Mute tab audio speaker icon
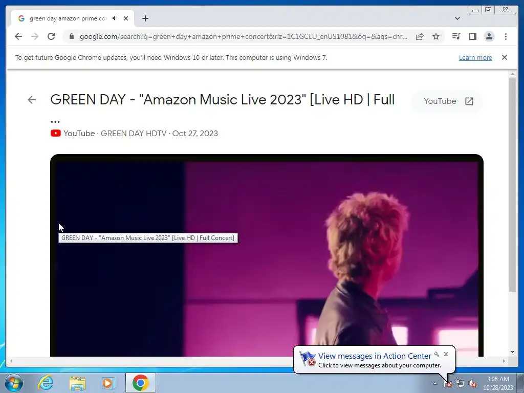 115,18
